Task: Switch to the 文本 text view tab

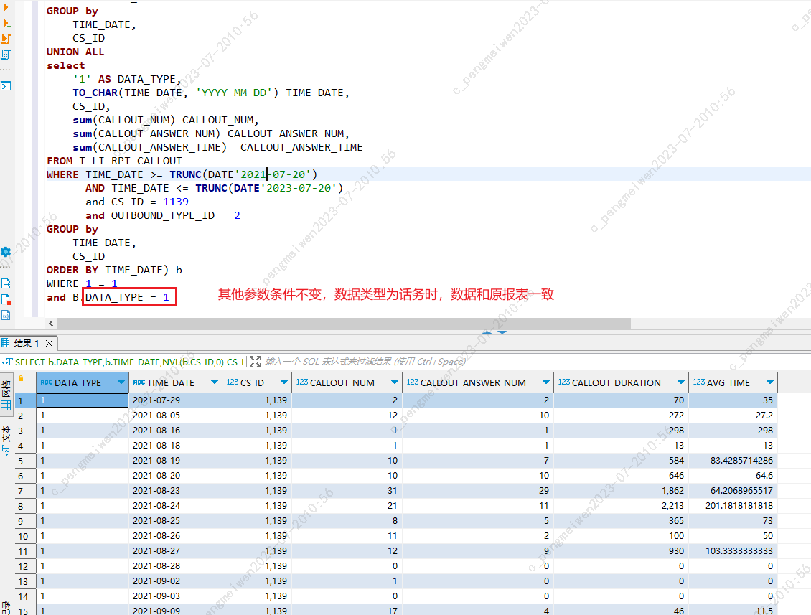Action: 6,441
